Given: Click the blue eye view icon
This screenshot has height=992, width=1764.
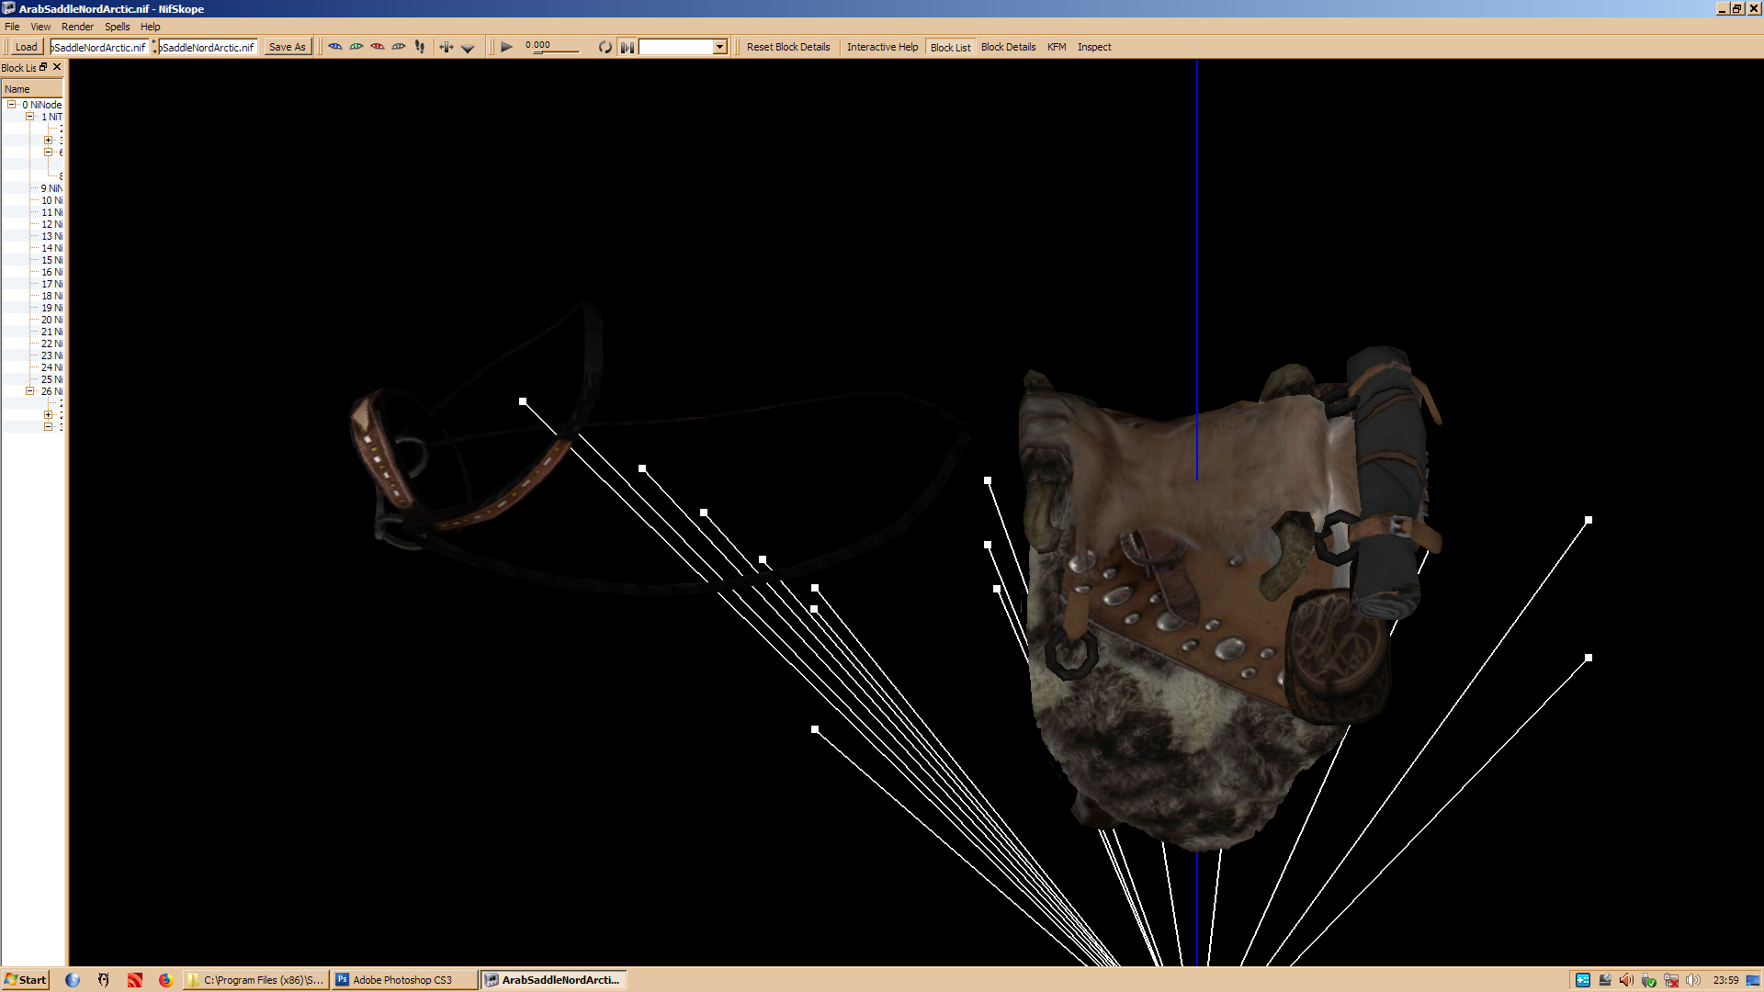Looking at the screenshot, I should 335,47.
